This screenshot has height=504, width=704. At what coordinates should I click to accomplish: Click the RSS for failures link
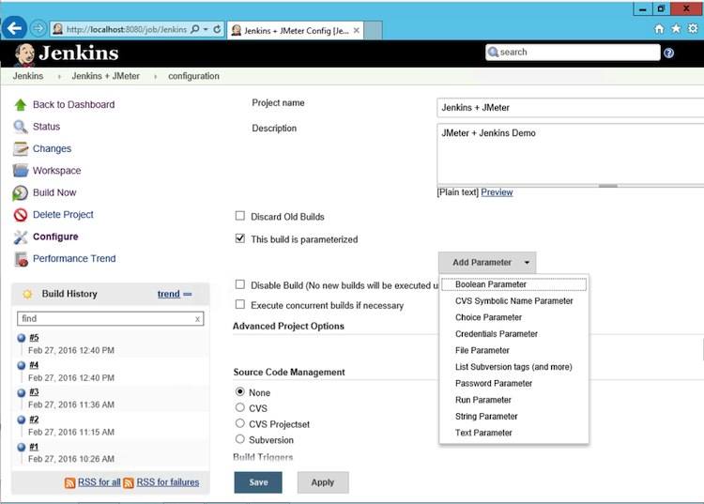[x=168, y=482]
